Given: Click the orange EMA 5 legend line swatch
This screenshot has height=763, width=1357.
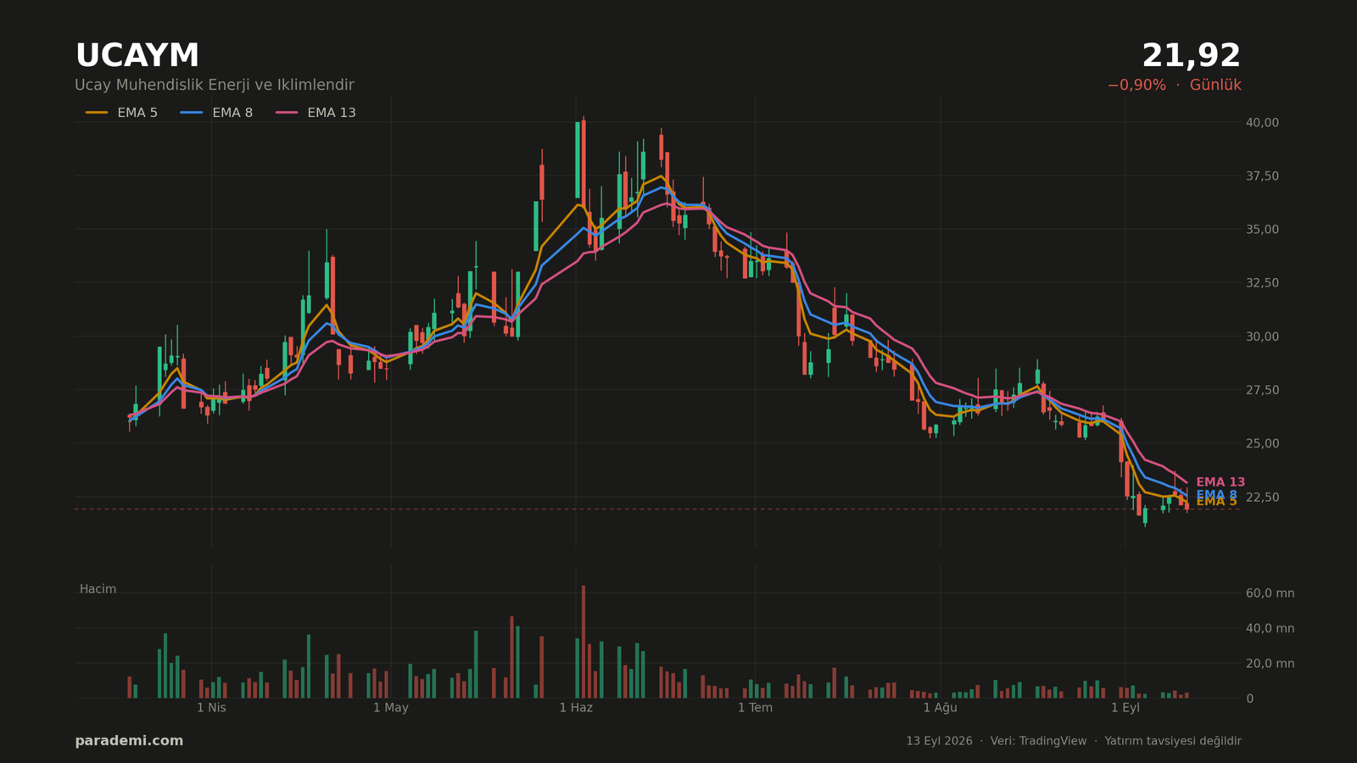Looking at the screenshot, I should coord(97,113).
